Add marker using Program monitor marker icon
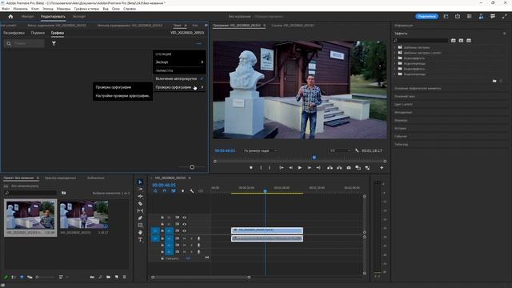Image resolution: width=512 pixels, height=288 pixels. click(x=250, y=167)
